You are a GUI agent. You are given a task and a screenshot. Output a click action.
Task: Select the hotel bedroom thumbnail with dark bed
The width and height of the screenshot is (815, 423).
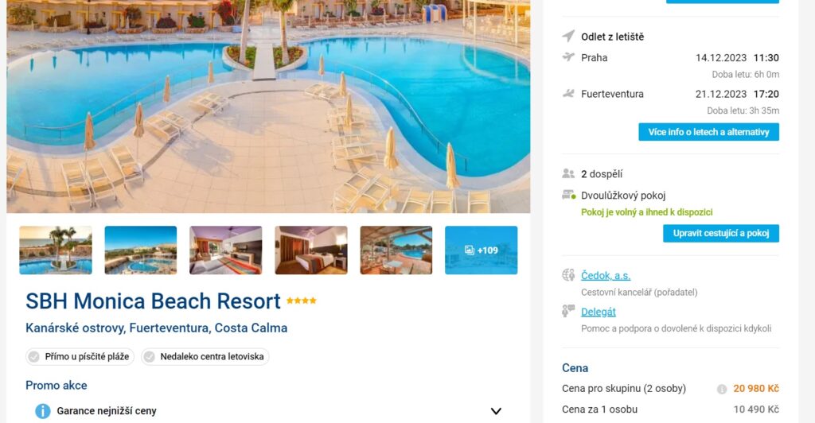pos(311,250)
